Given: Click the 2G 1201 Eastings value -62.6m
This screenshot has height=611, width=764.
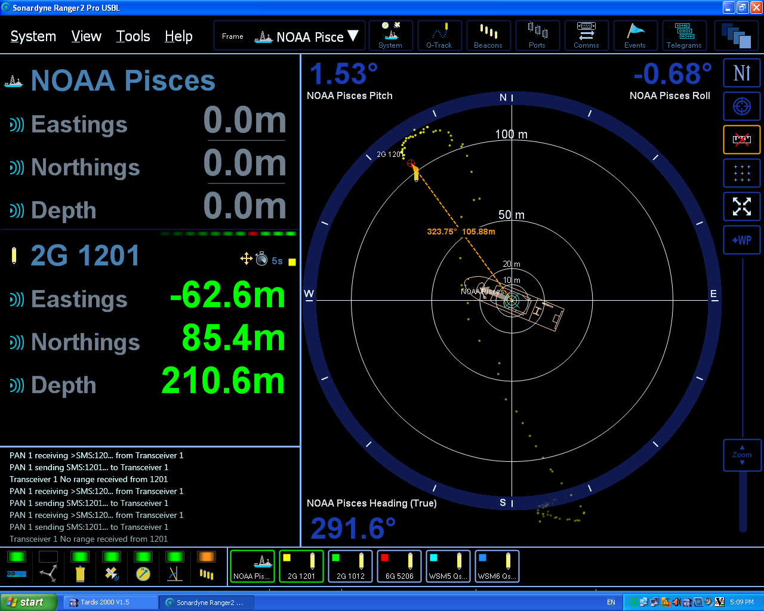Looking at the screenshot, I should tap(227, 295).
